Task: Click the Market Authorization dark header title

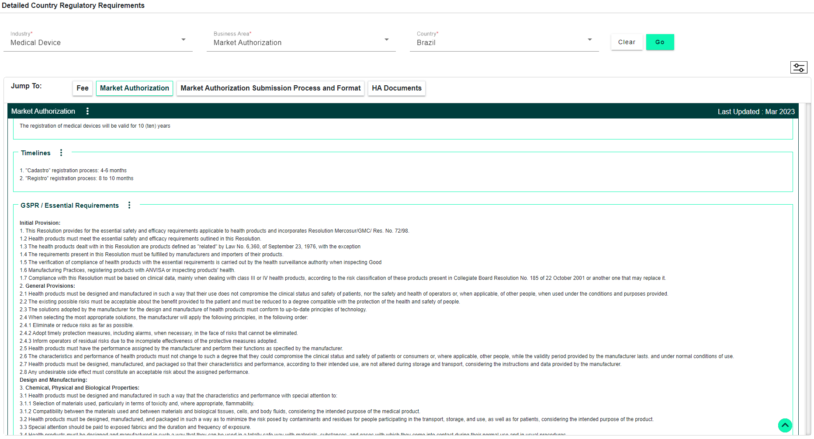Action: [43, 111]
